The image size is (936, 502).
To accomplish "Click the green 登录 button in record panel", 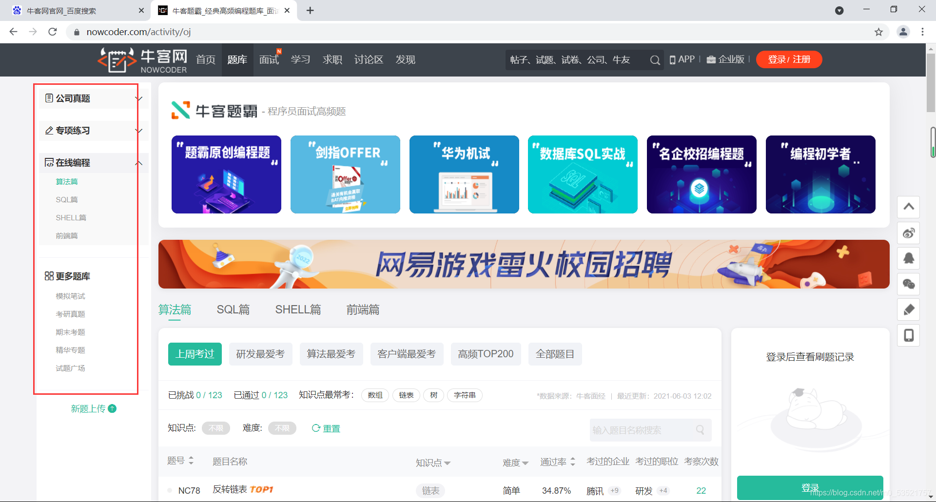I will coord(810,488).
